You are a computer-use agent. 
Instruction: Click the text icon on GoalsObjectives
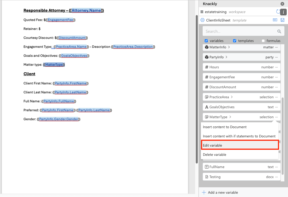point(206,107)
